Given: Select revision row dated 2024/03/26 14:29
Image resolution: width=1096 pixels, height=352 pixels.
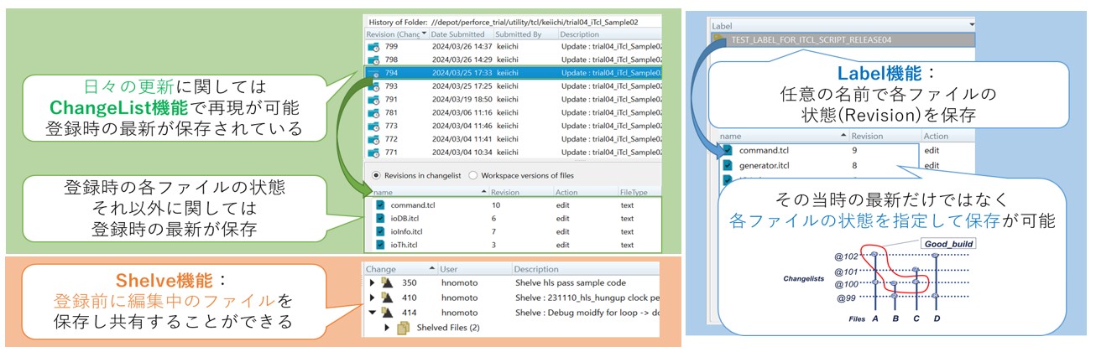Looking at the screenshot, I should click(513, 60).
